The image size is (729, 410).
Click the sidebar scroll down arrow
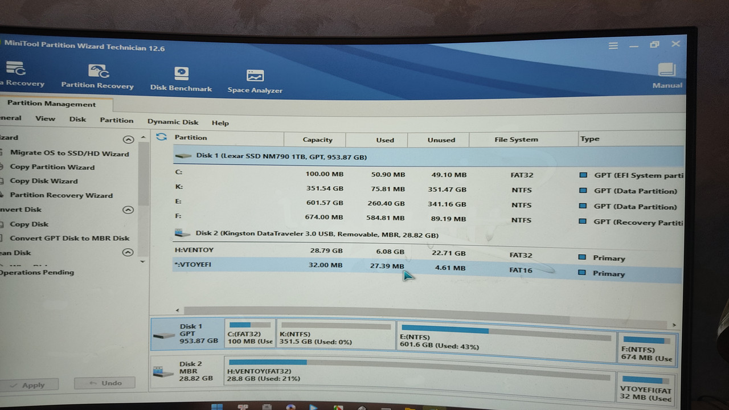[143, 261]
